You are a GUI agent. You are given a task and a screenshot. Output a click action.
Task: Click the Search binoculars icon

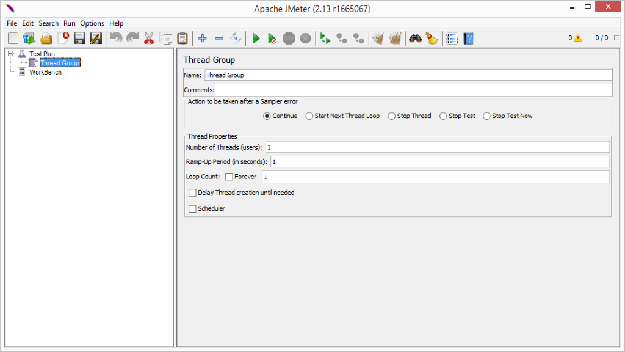[x=415, y=38]
